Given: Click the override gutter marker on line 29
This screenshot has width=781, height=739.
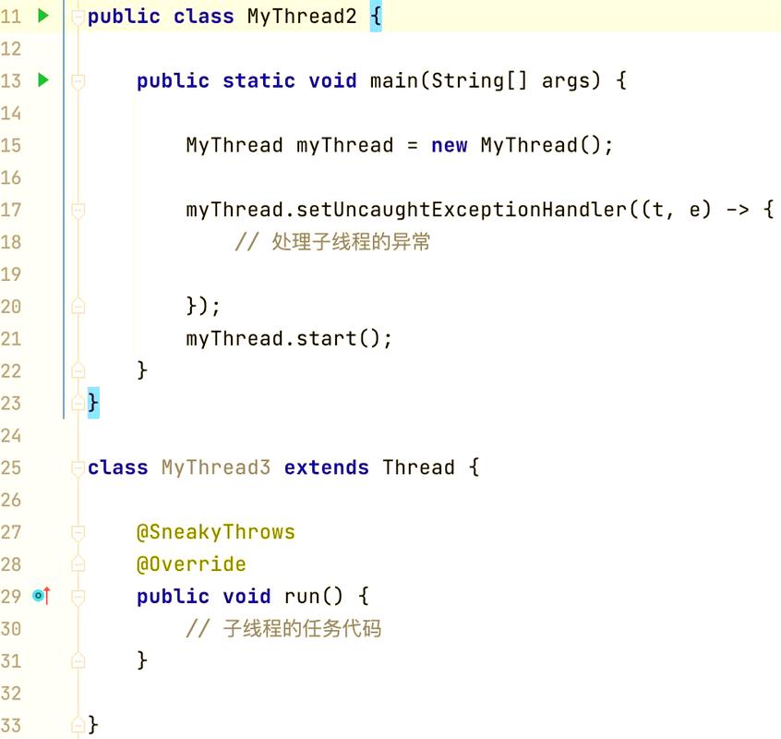Looking at the screenshot, I should click(x=42, y=596).
